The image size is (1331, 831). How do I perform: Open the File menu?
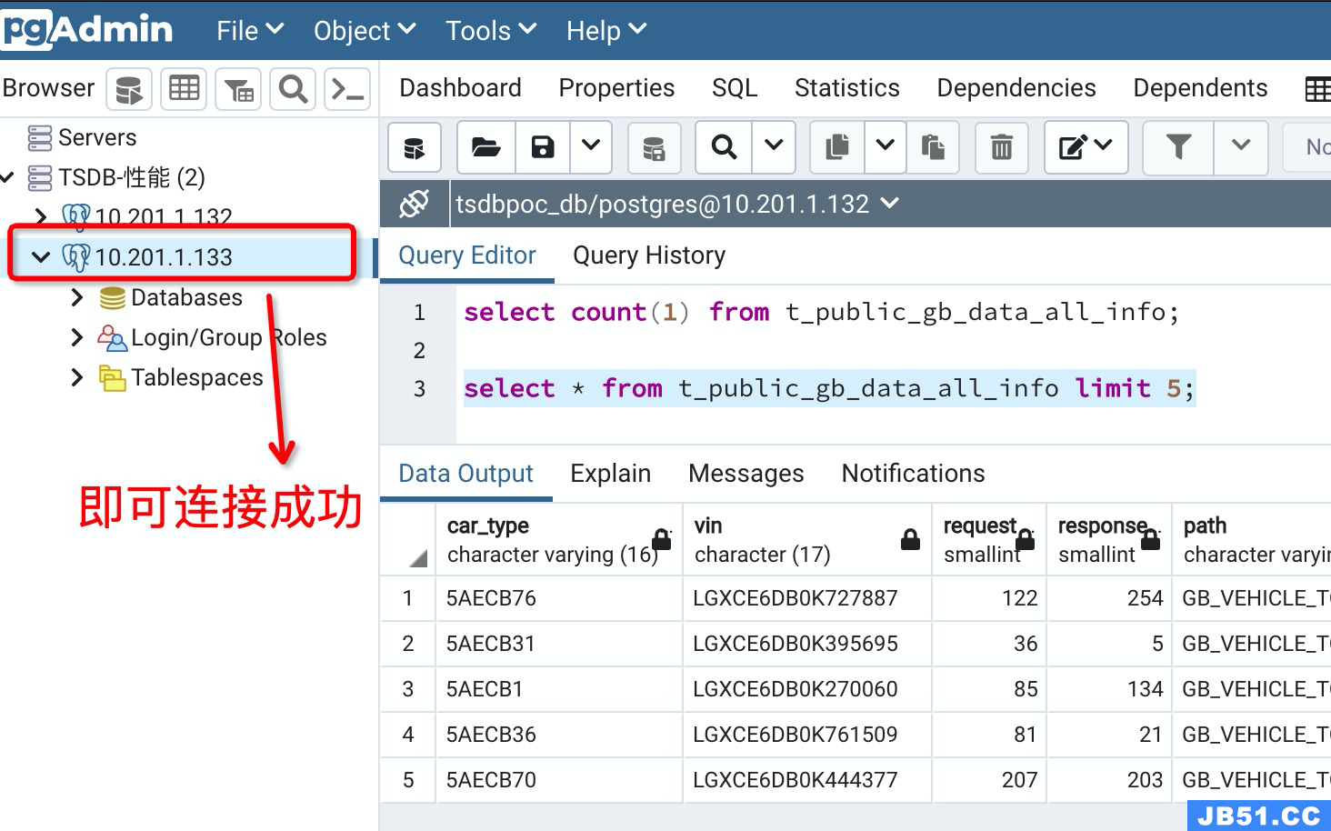pos(250,31)
